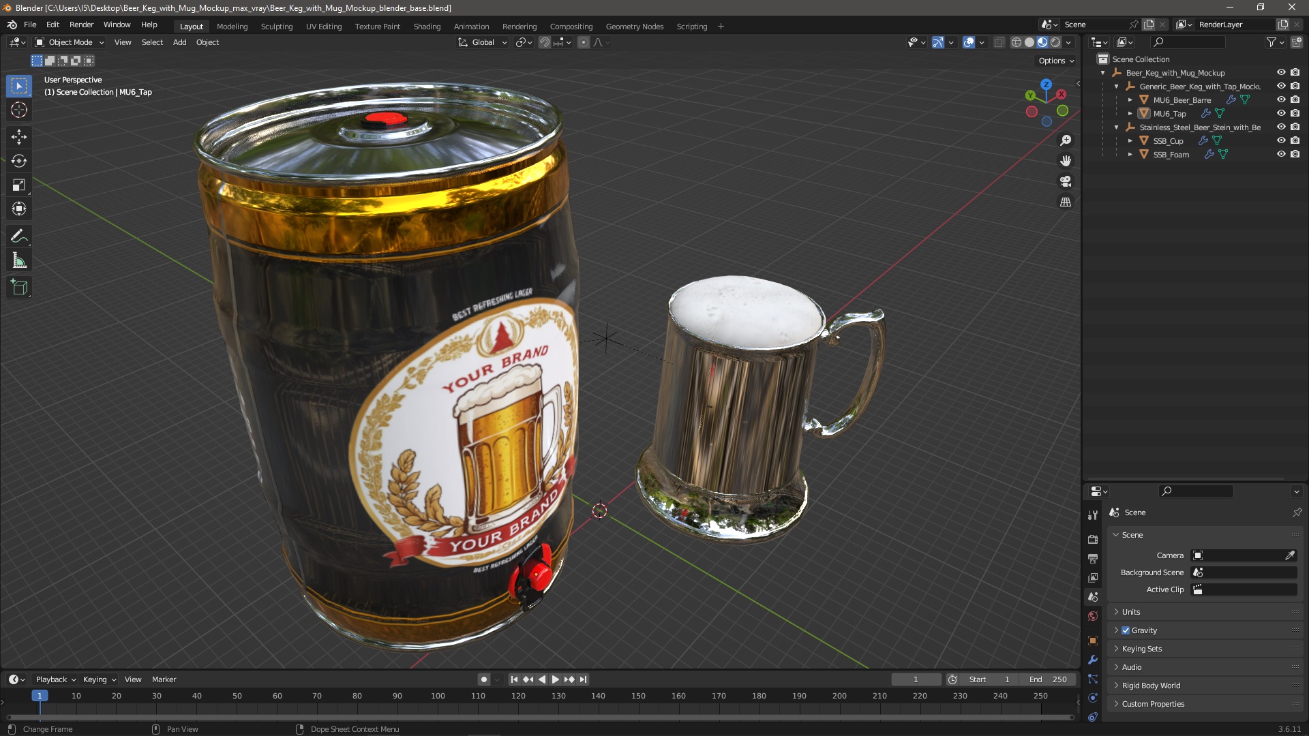
Task: Open the viewport Options button
Action: coord(1055,61)
